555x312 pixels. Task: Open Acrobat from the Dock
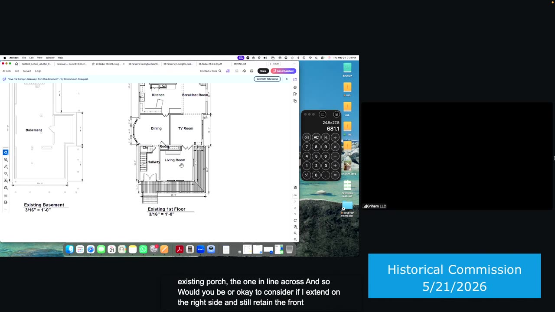[179, 249]
